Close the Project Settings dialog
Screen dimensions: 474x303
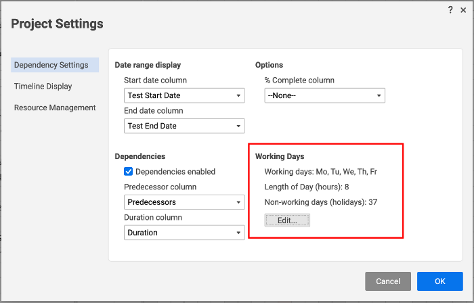pyautogui.click(x=463, y=9)
